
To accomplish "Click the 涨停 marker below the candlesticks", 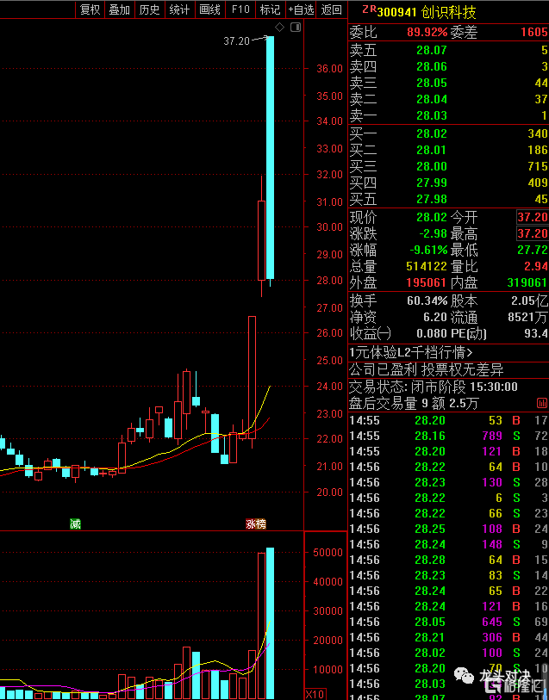I will point(256,523).
